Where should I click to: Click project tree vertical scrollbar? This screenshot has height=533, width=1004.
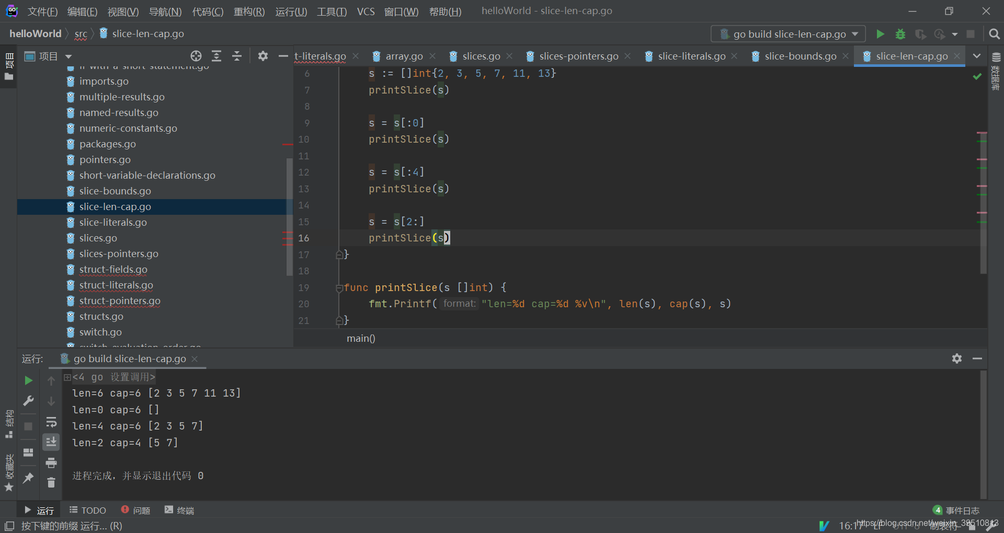pos(289,216)
